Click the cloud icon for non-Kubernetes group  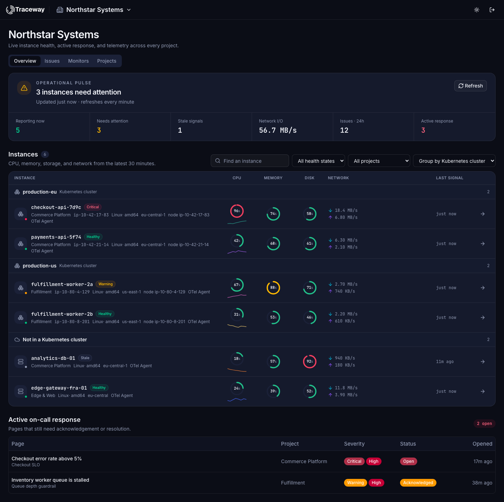coord(17,340)
